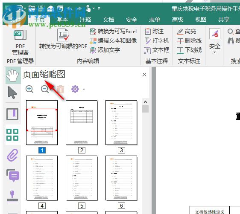Open the 安全 security dropdown
Image resolution: width=240 pixels, height=214 pixels.
click(215, 40)
